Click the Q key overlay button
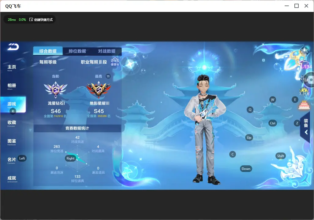 point(250,110)
